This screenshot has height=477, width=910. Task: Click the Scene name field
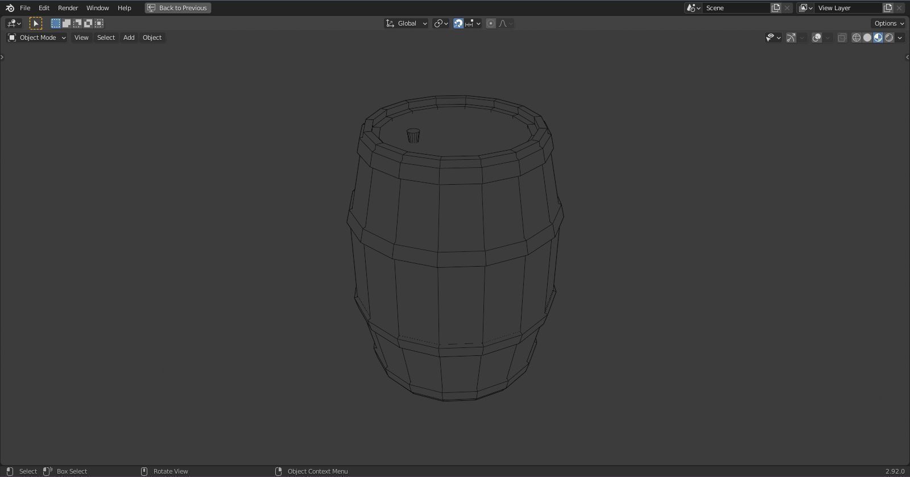(736, 8)
